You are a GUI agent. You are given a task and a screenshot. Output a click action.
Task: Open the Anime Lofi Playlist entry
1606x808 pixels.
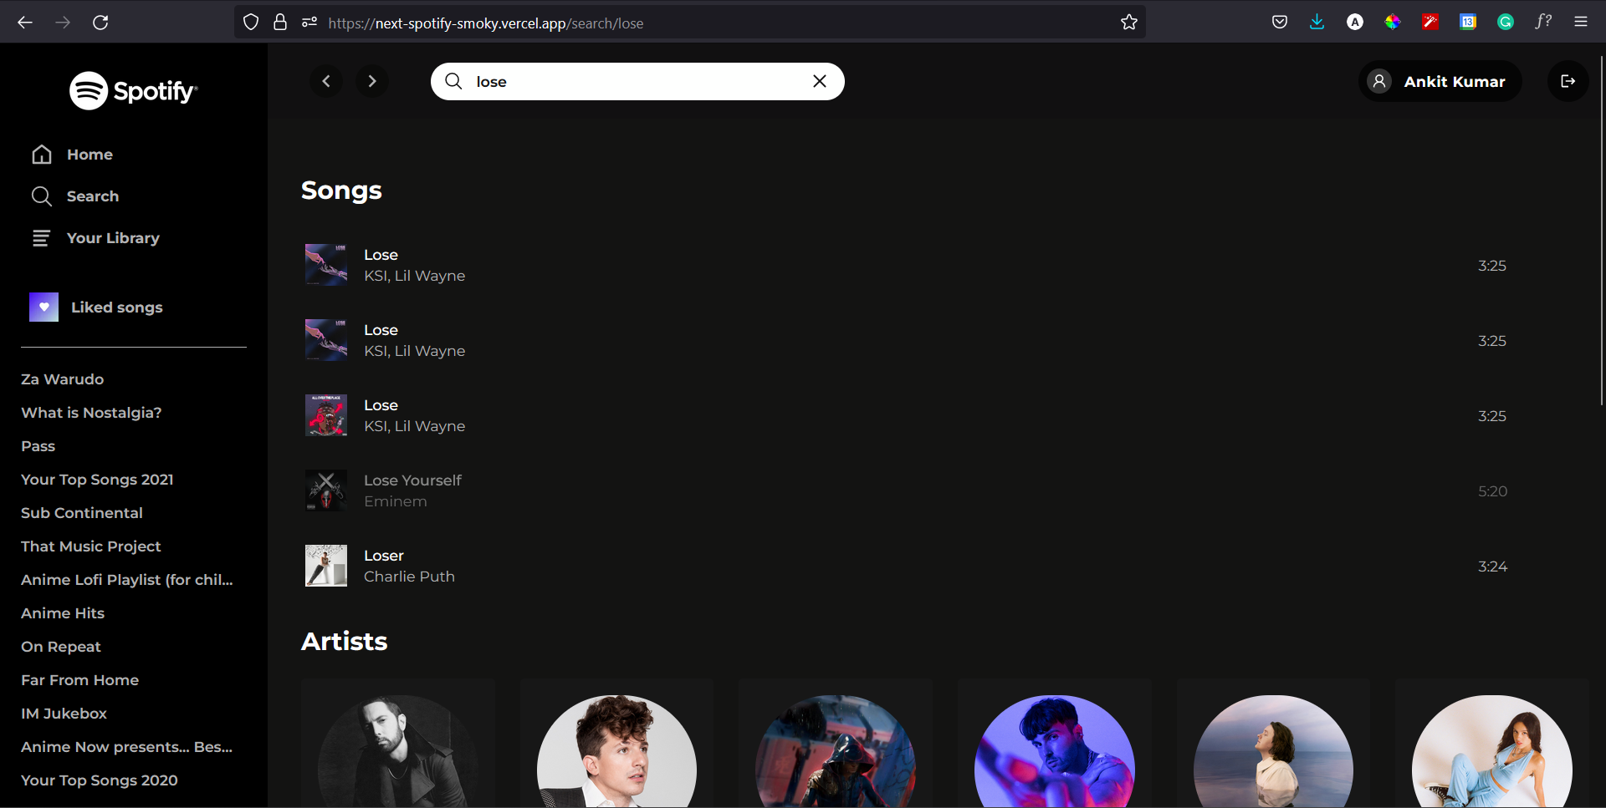click(x=127, y=580)
